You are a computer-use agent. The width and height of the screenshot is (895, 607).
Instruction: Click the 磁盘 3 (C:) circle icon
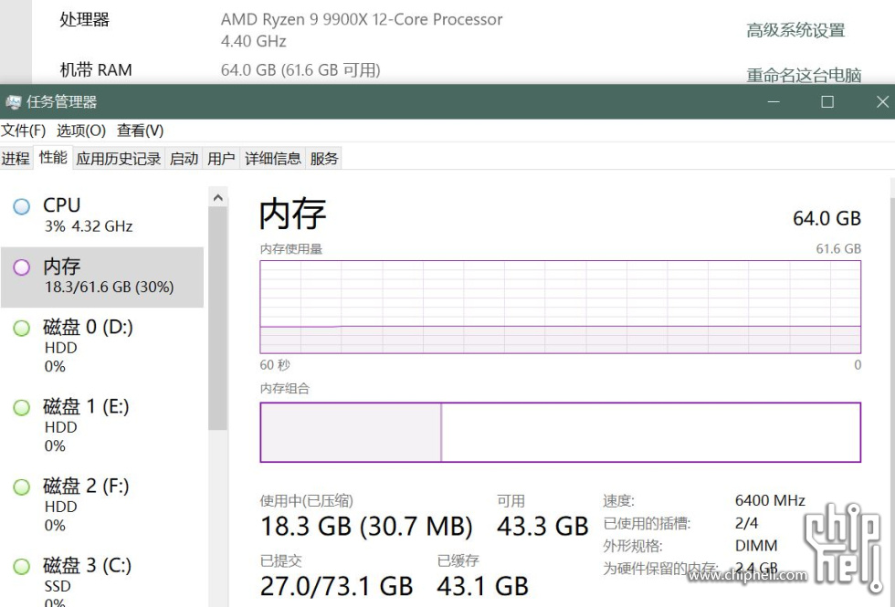tap(22, 567)
